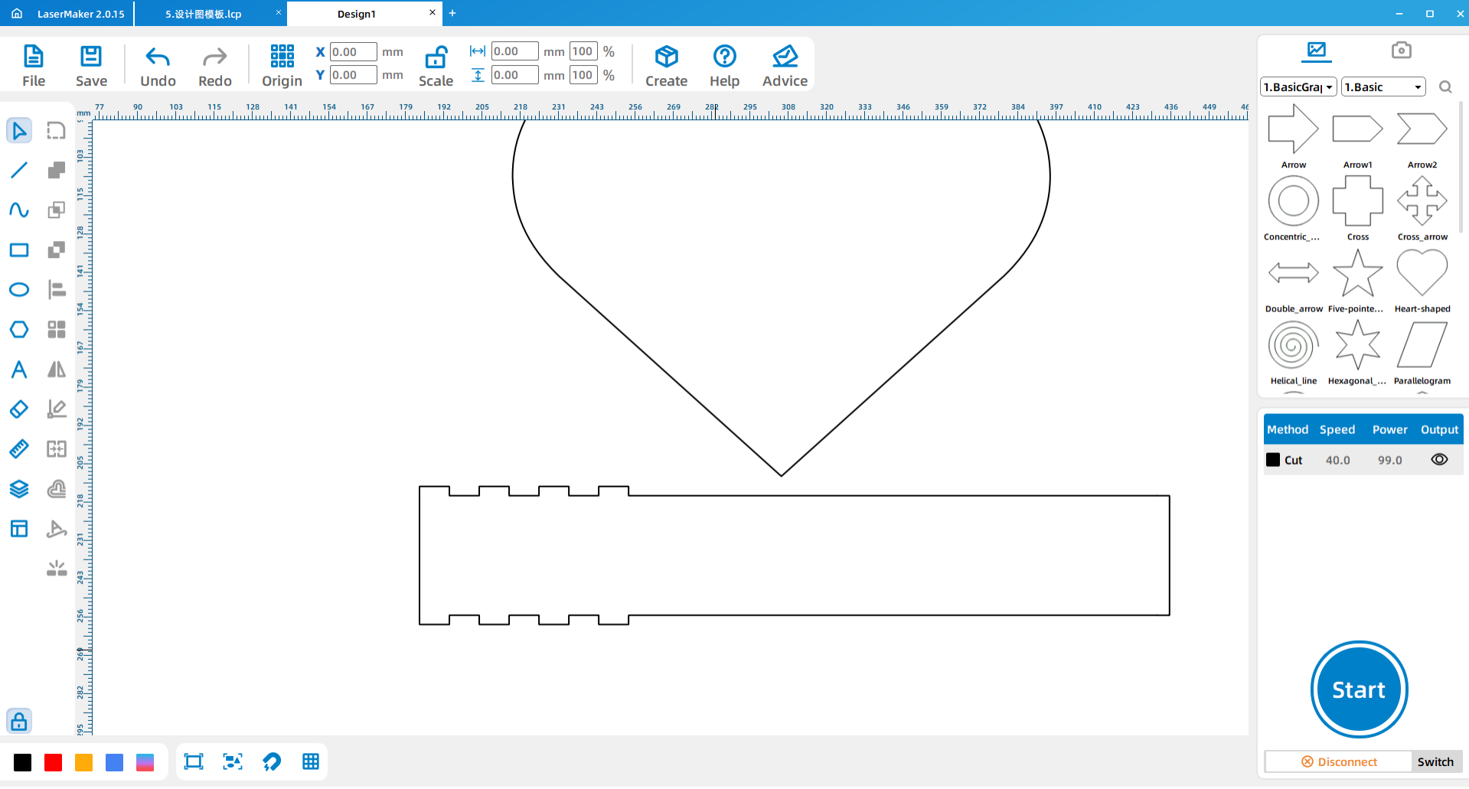Search the shape library
Image resolution: width=1469 pixels, height=789 pixels.
(x=1445, y=87)
